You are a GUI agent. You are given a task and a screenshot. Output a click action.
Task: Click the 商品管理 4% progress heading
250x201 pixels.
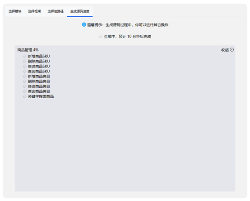point(28,50)
